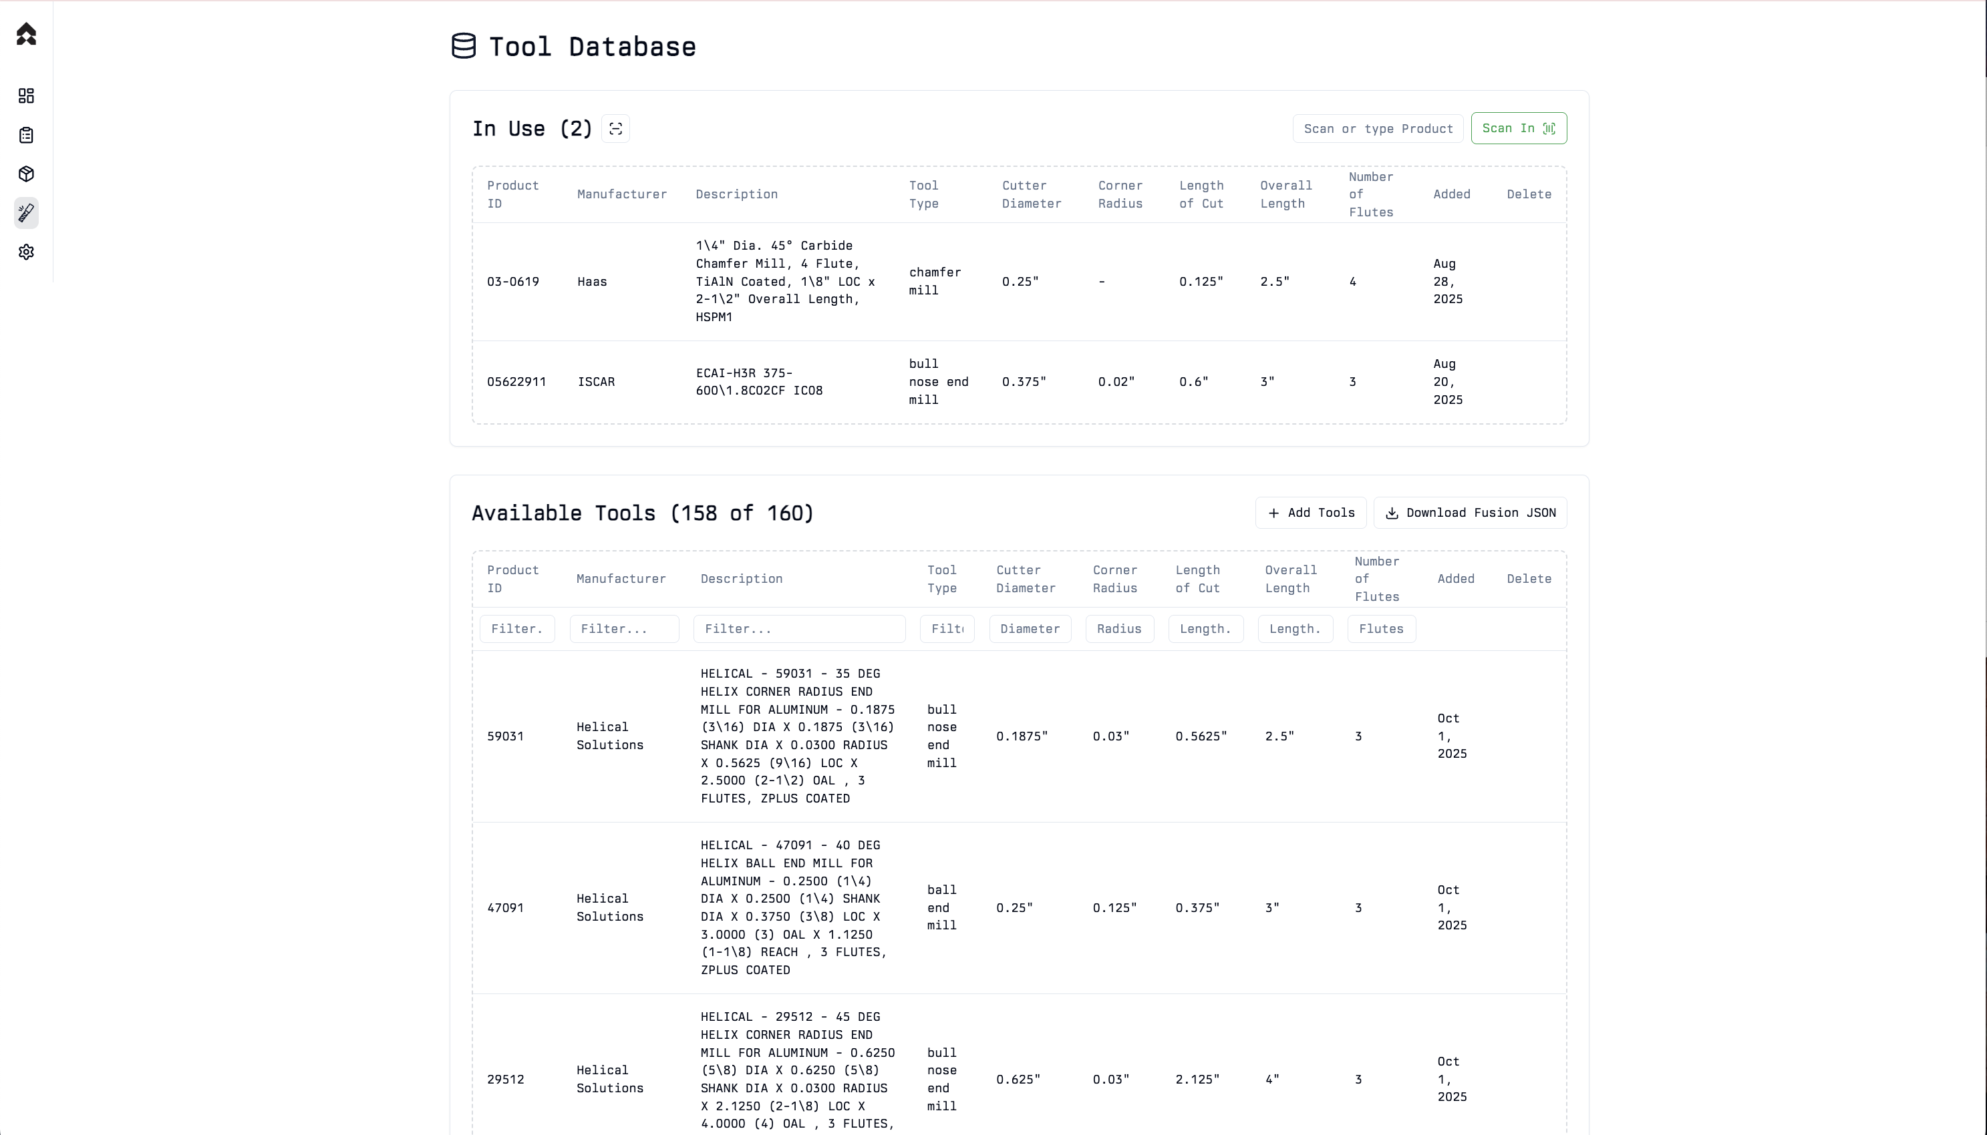Select the end mill tools icon in sidebar
The width and height of the screenshot is (1987, 1135).
coord(27,213)
